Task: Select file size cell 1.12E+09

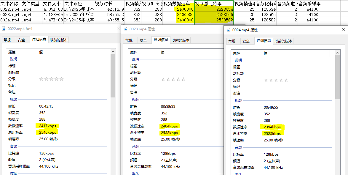Action: click(53, 15)
